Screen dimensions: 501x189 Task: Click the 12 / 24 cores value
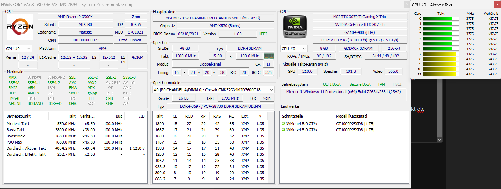27,57
